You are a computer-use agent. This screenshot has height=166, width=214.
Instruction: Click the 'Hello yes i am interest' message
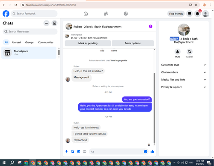[x=86, y=127]
